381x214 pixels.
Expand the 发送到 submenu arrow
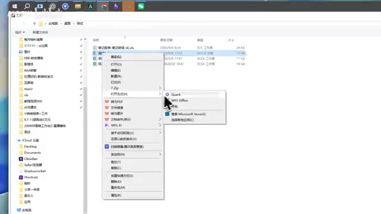click(160, 155)
